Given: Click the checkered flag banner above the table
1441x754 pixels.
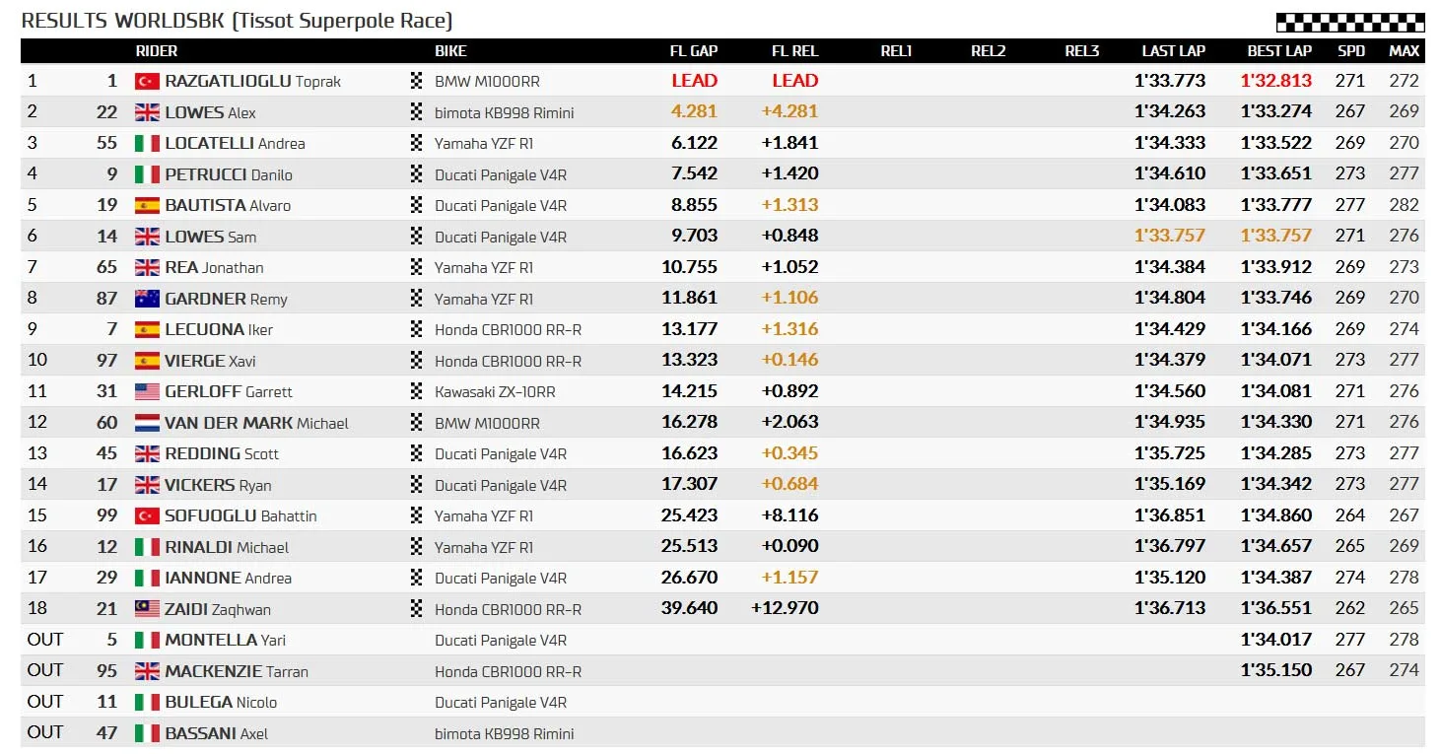Looking at the screenshot, I should [1350, 23].
